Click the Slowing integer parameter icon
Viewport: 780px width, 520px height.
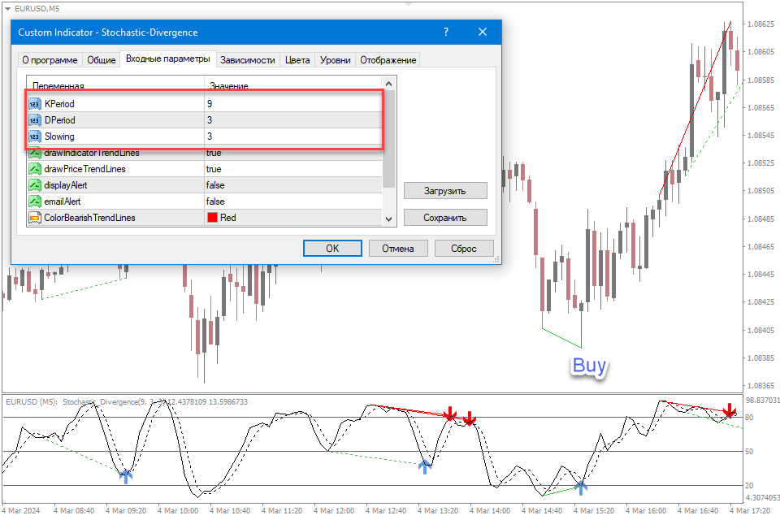tap(35, 136)
